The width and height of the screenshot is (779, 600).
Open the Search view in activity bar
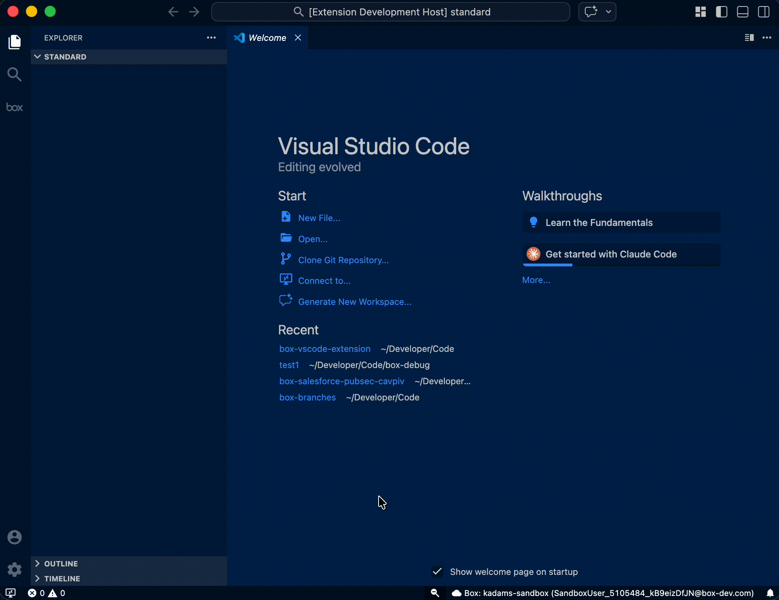(x=15, y=74)
